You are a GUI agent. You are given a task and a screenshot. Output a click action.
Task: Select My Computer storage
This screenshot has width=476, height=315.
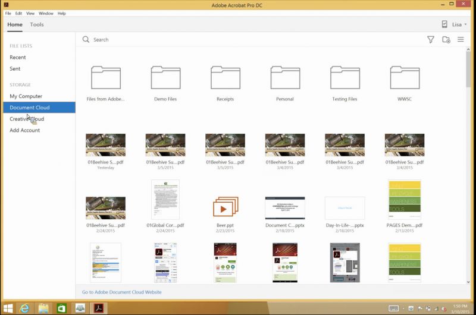(26, 96)
